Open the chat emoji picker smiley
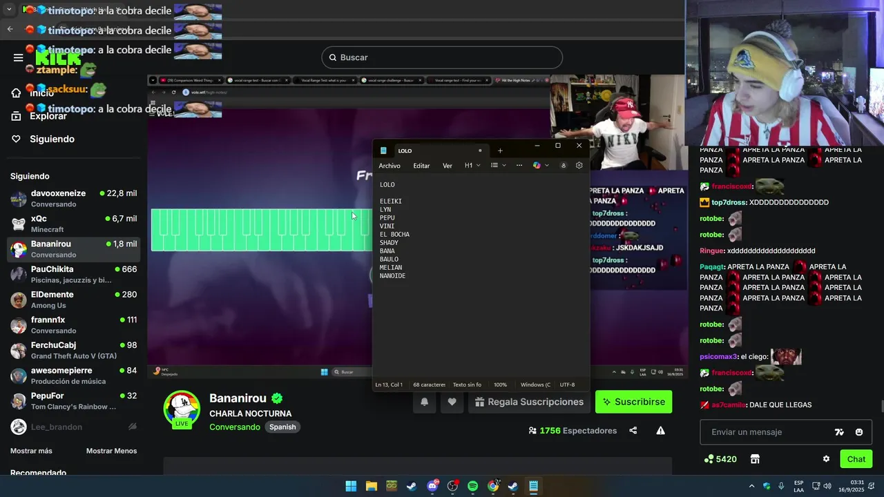Viewport: 884px width, 497px height. (859, 432)
